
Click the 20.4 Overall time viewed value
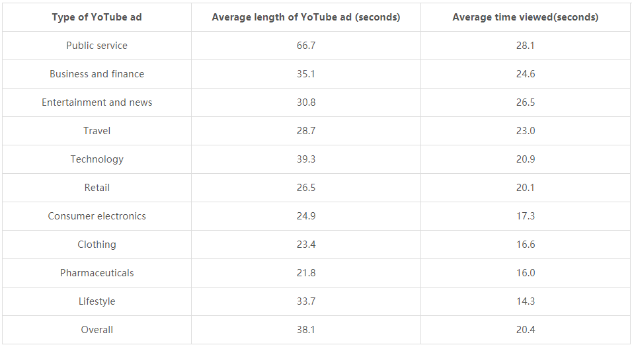(525, 330)
